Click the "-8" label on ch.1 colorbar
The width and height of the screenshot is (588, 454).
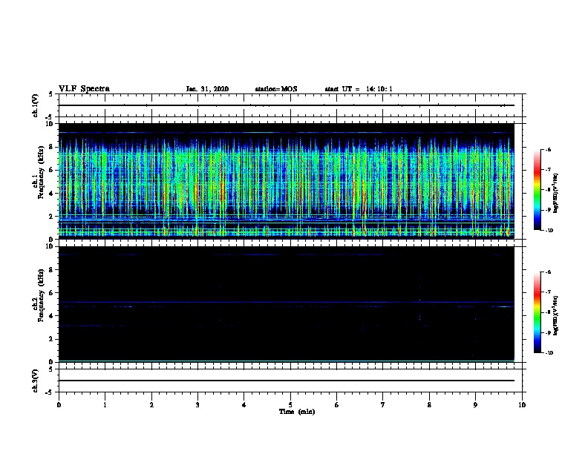click(x=548, y=190)
